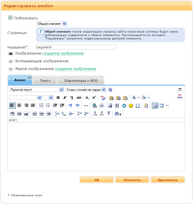The image size is (193, 204).
Task: Click the insert hyperlink globe icon
Action: tap(94, 106)
